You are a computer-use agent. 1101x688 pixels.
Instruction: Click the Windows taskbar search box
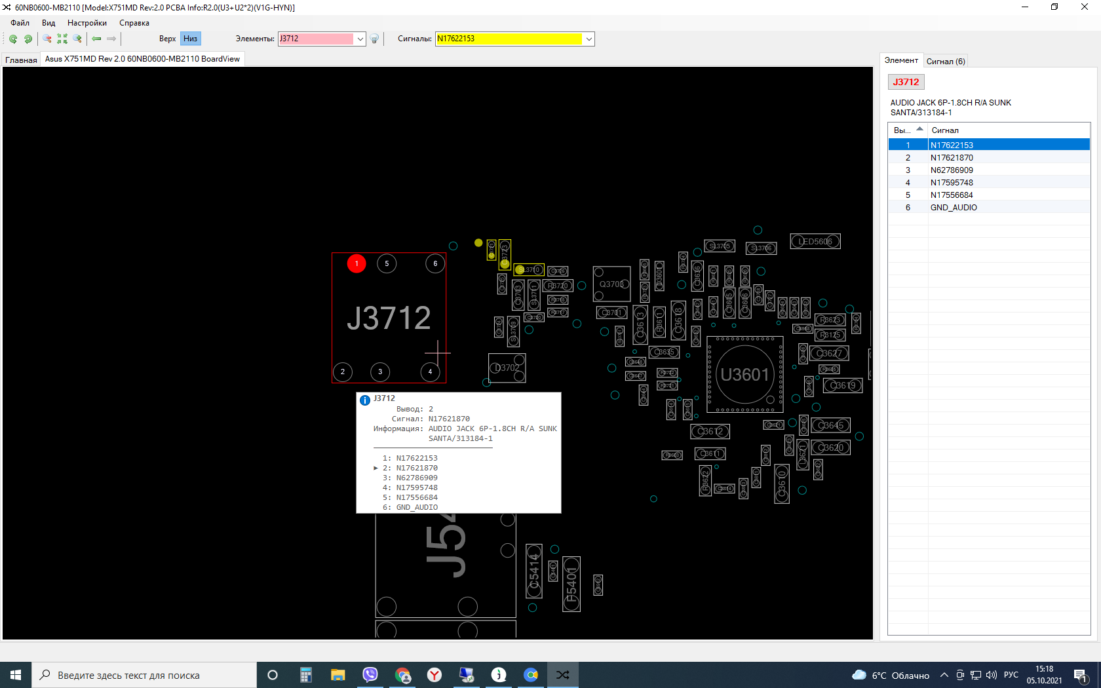pos(144,675)
